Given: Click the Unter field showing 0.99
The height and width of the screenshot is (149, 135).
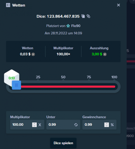Looking at the screenshot, I should pyautogui.click(x=63, y=125).
